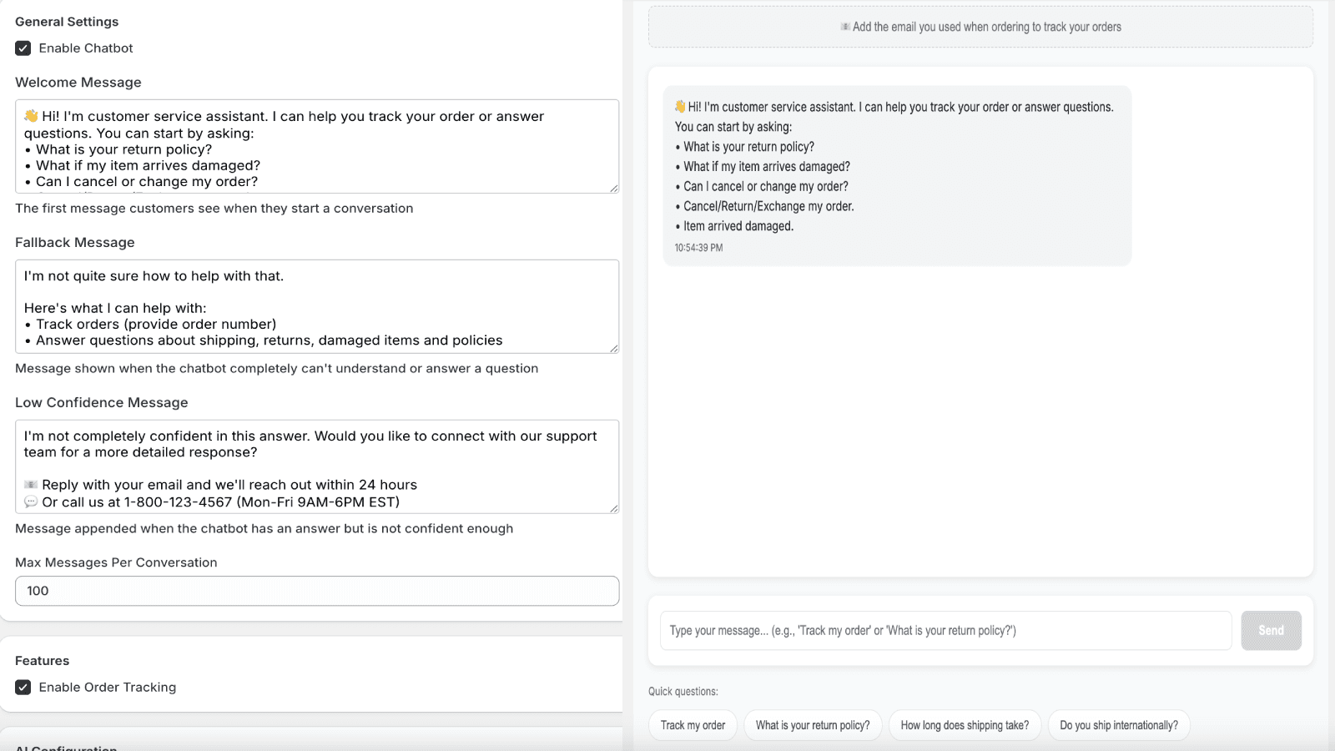Click the bot's welcome message bubble
The width and height of the screenshot is (1335, 751).
coord(897,175)
